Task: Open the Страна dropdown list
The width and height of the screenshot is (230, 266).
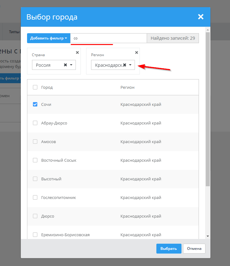Action: (71, 65)
